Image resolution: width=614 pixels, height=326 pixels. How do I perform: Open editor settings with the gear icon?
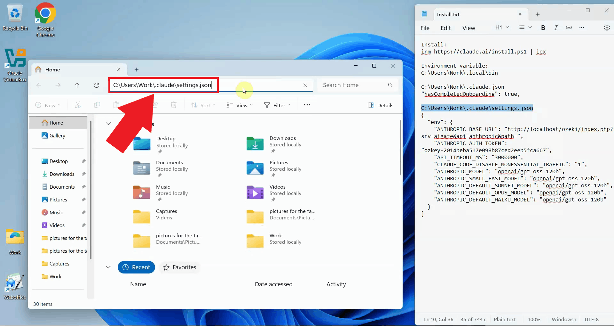pyautogui.click(x=607, y=28)
